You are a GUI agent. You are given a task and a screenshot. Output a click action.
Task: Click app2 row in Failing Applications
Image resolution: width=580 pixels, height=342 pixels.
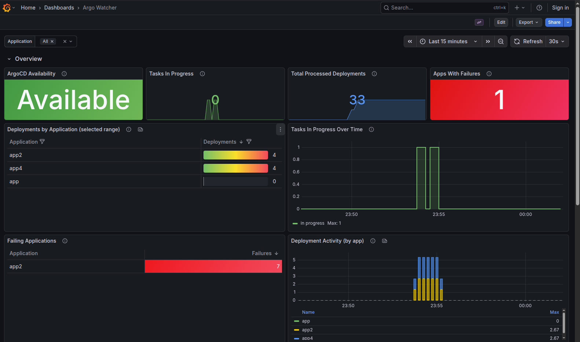click(x=144, y=266)
